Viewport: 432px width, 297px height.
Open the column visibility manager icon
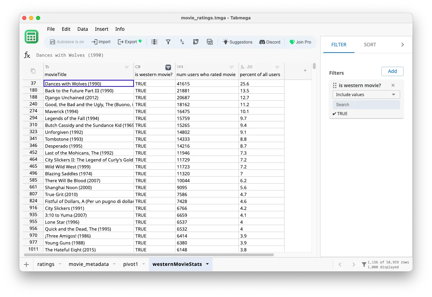154,42
